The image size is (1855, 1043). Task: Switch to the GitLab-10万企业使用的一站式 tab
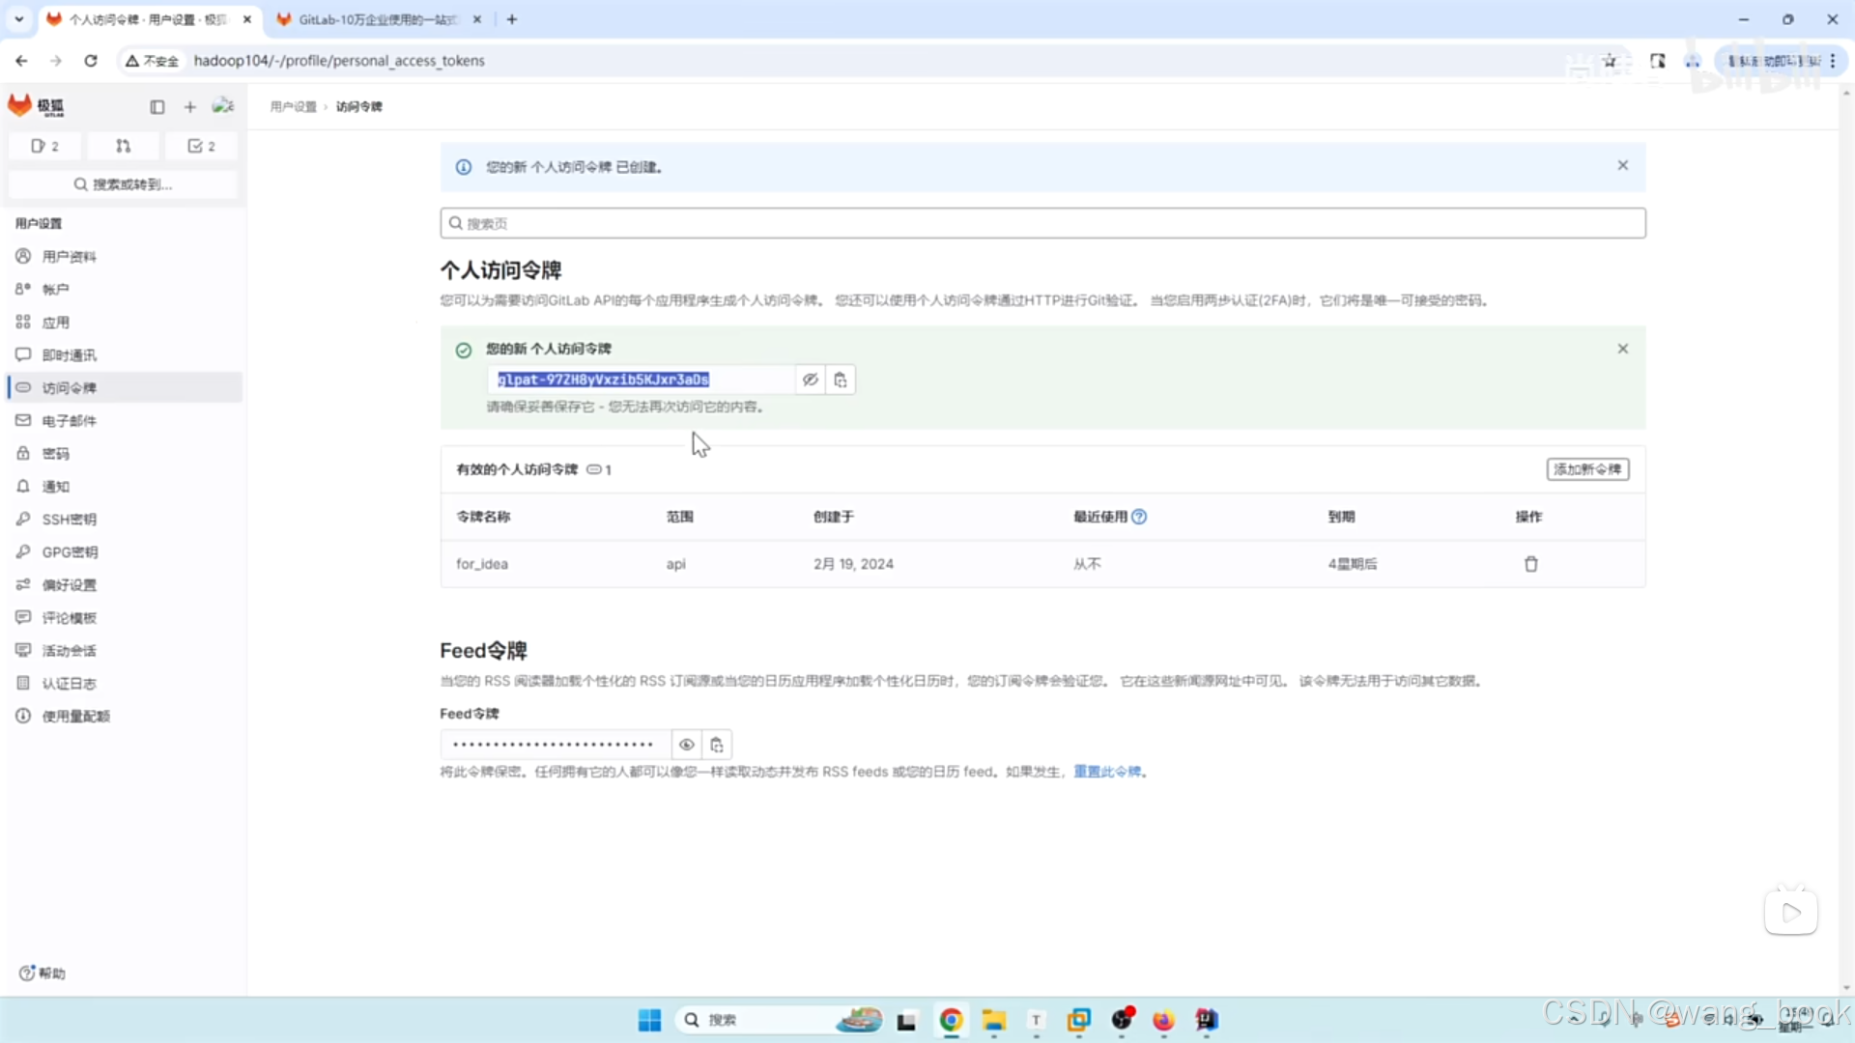click(377, 19)
